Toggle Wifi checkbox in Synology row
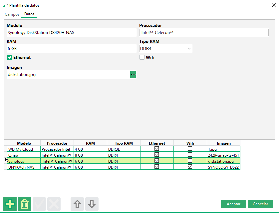The image size is (279, 213). 190,161
